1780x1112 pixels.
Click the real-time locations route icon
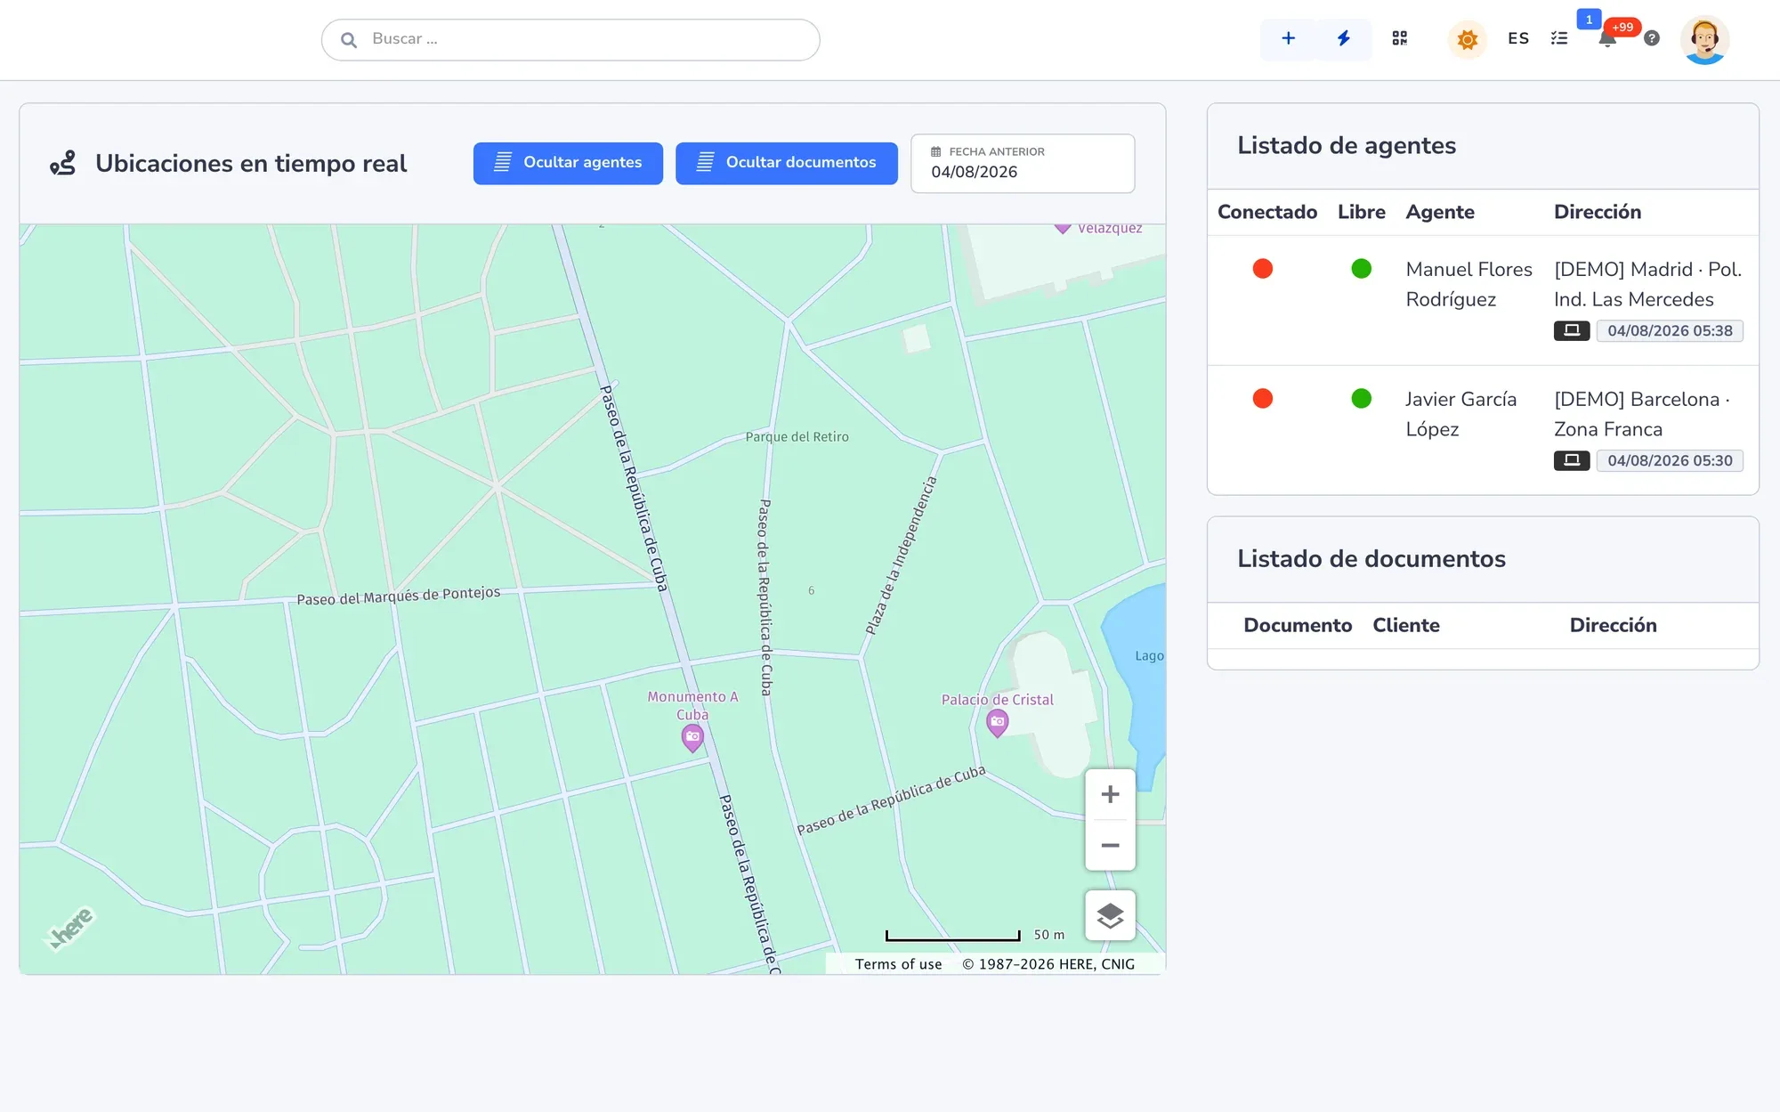(x=63, y=163)
